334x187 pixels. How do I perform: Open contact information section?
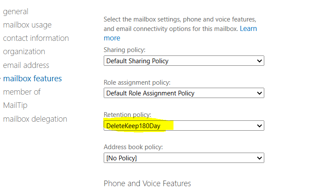tap(36, 38)
